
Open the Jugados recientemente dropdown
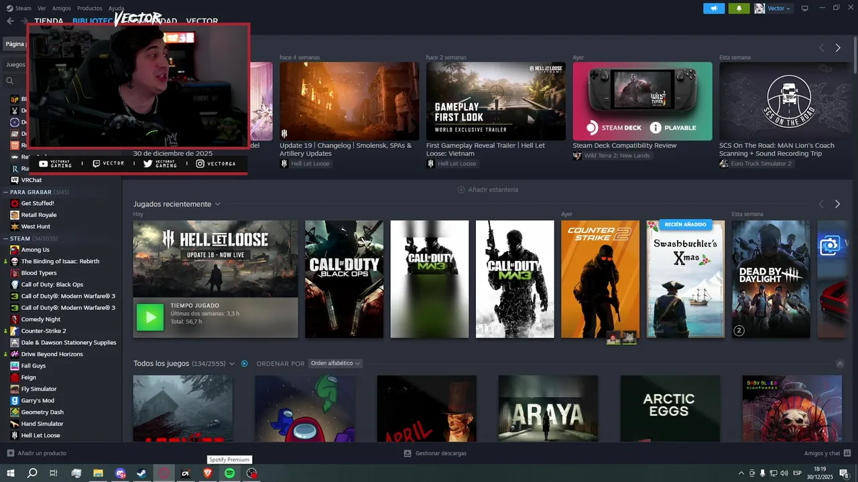click(x=217, y=204)
